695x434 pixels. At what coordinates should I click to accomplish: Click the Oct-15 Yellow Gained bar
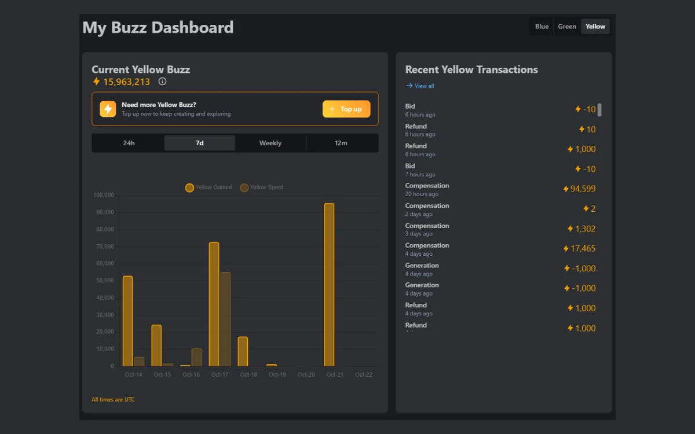pyautogui.click(x=156, y=345)
